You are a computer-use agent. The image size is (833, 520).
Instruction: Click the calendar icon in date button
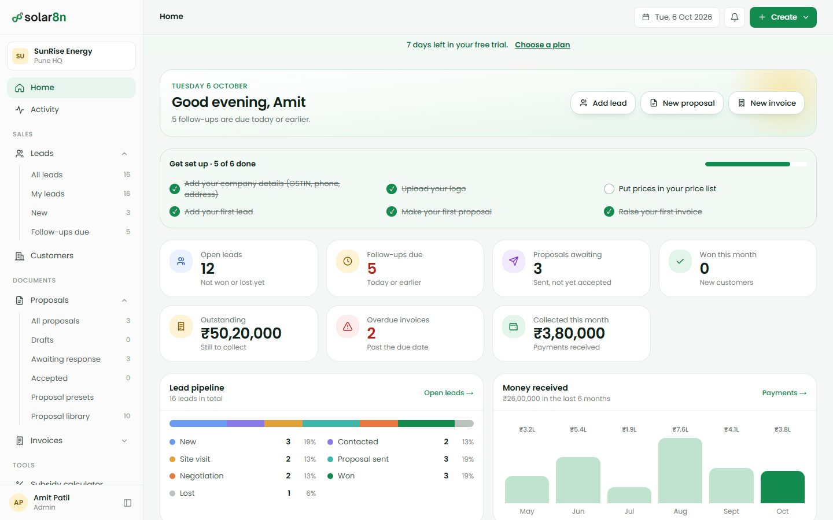[x=646, y=17]
